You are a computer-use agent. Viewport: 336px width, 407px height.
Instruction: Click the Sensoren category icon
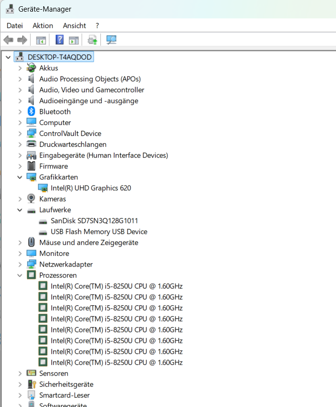[31, 373]
